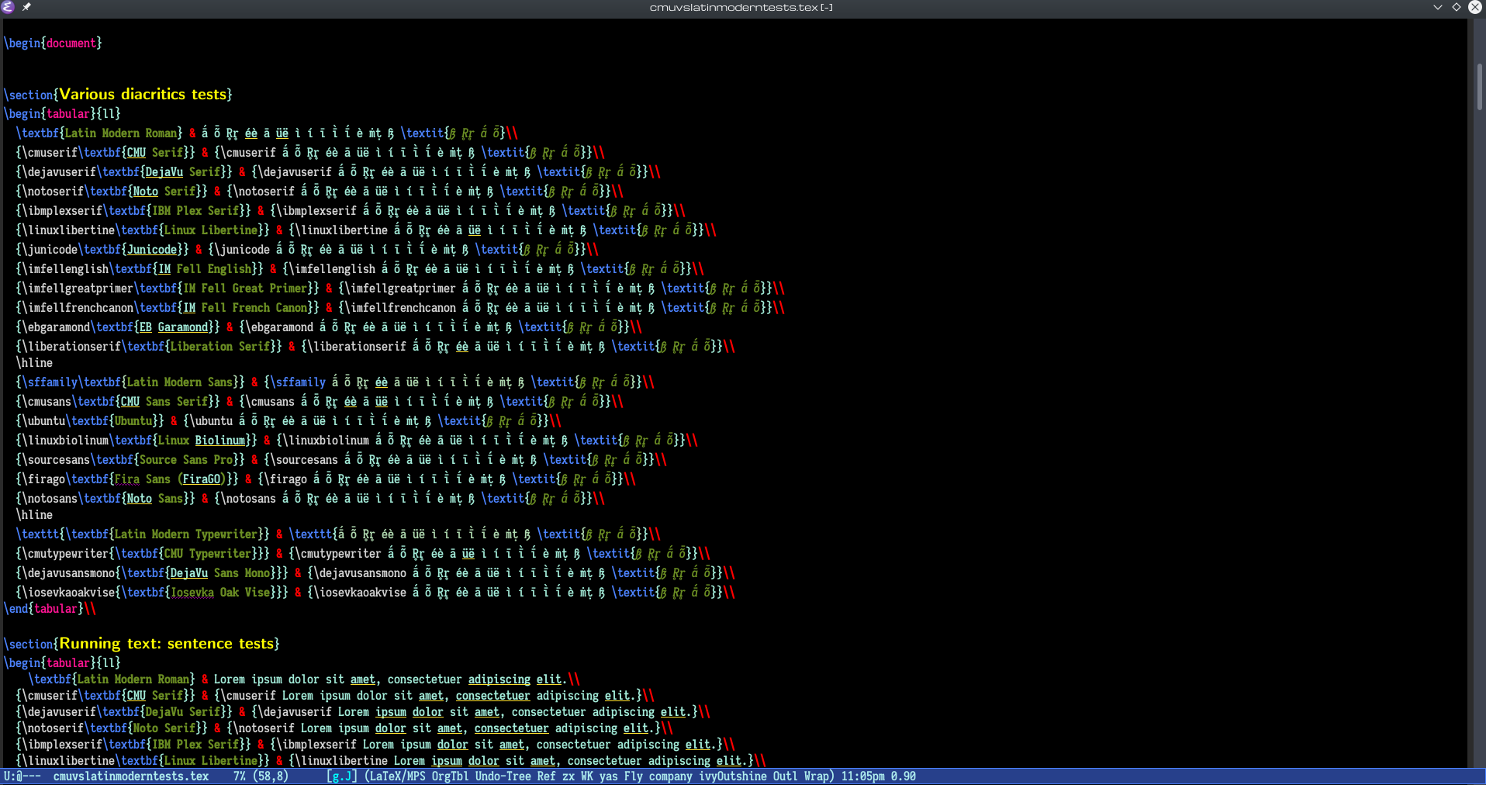Click the WK minor mode indicator
The image size is (1486, 785).
pyautogui.click(x=587, y=776)
